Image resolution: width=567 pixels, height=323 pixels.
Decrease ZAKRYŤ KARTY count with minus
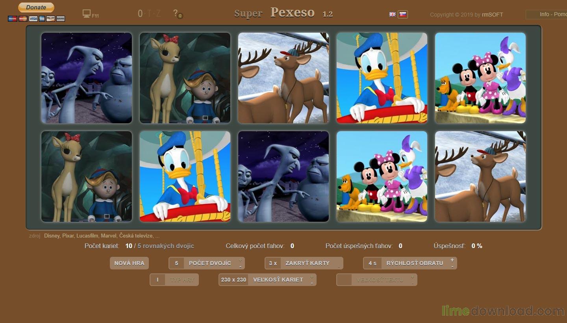tap(339, 267)
